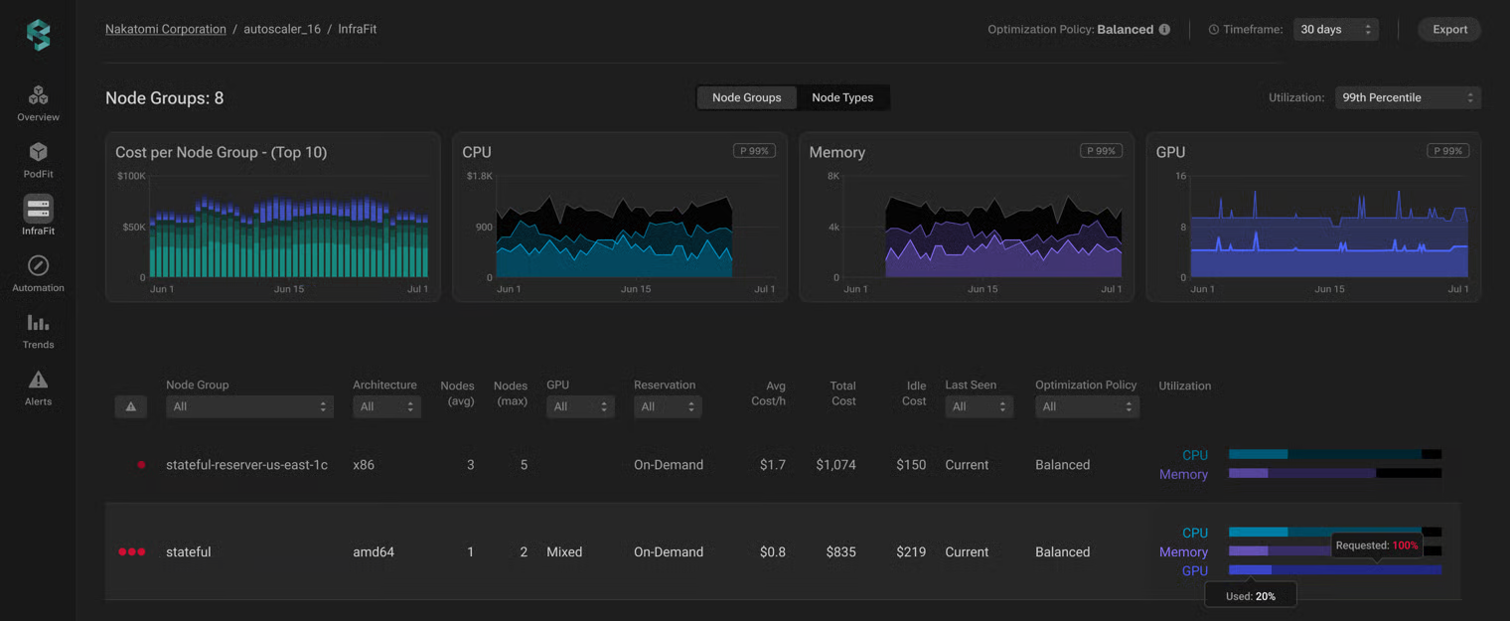Viewport: 1510px width, 621px height.
Task: Click the $0.8 avg cost value
Action: pos(773,552)
